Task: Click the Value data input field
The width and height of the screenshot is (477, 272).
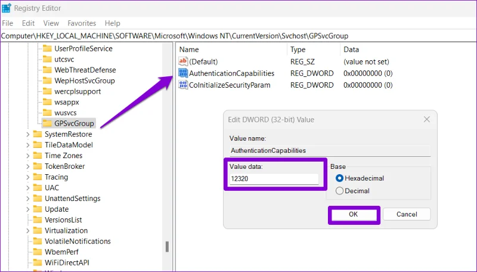Action: point(274,178)
